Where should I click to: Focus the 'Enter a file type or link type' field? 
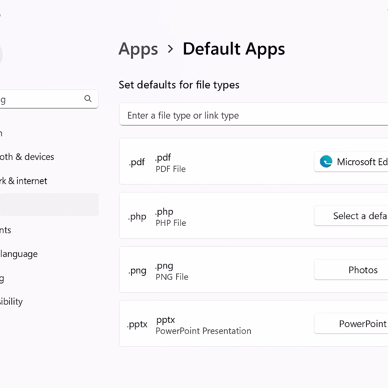[250, 115]
